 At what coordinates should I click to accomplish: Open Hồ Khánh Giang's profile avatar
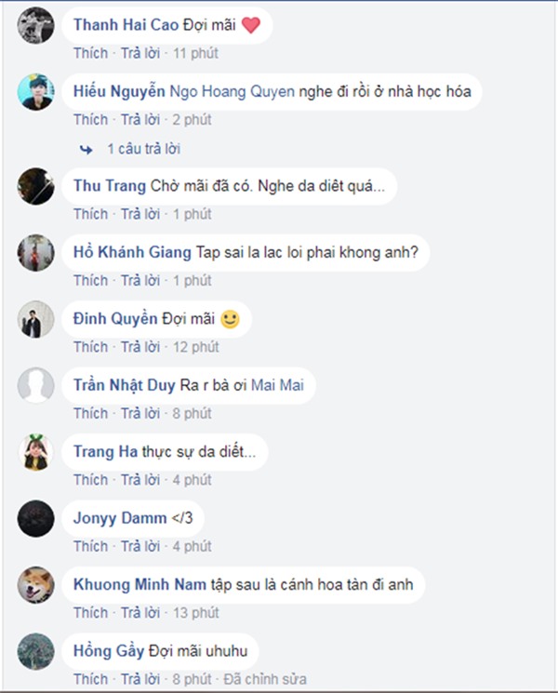(36, 253)
